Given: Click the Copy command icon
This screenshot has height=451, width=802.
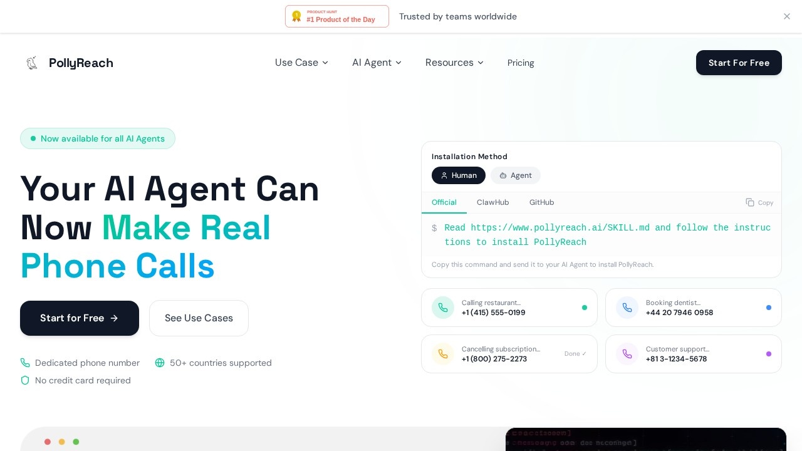Looking at the screenshot, I should click(x=750, y=202).
